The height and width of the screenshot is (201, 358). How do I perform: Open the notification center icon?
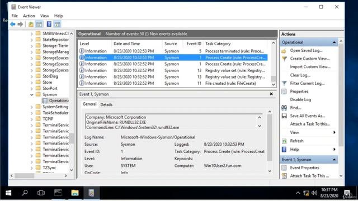click(x=347, y=193)
